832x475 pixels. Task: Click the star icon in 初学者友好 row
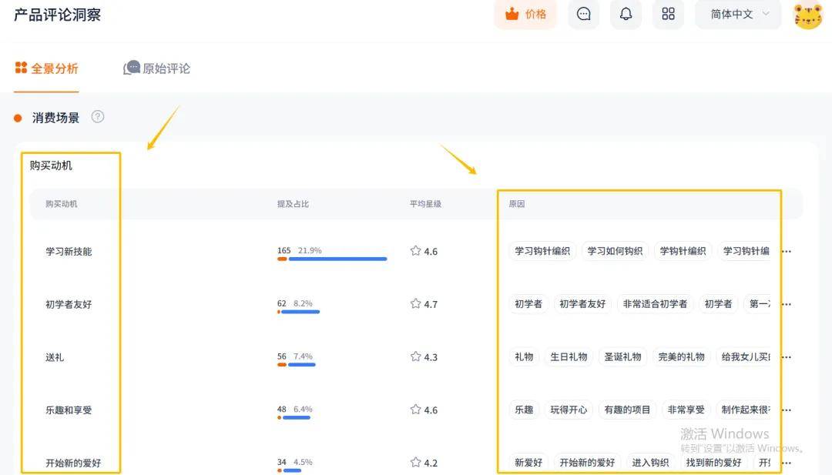pyautogui.click(x=415, y=304)
